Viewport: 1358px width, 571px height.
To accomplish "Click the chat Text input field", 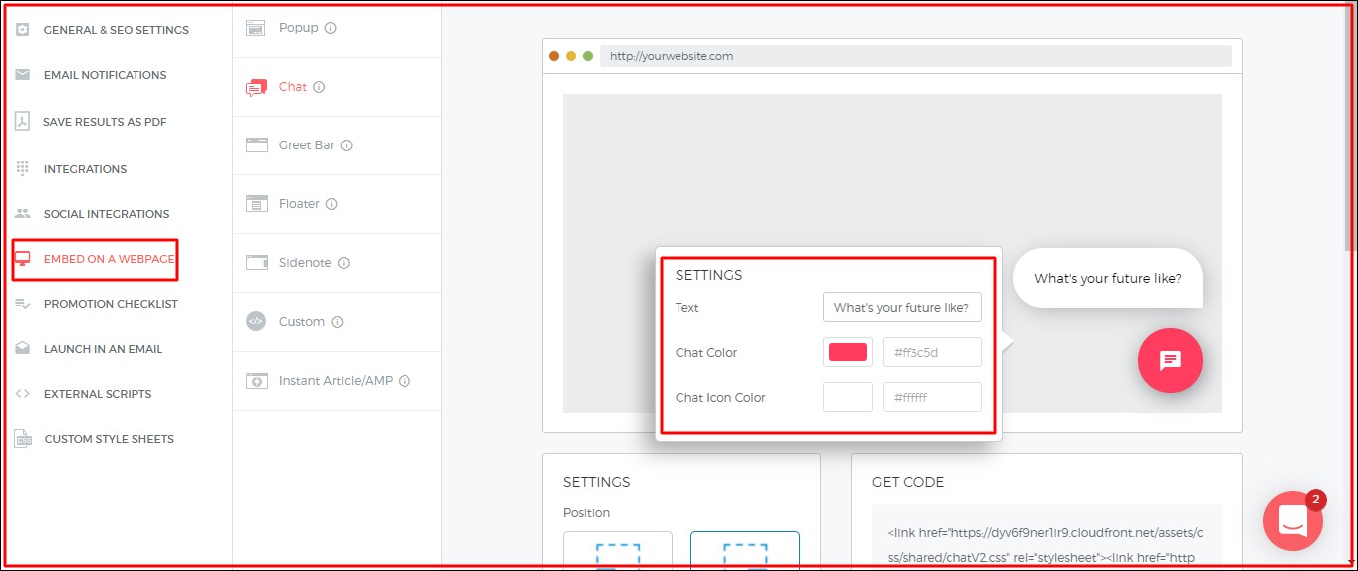I will pos(902,308).
